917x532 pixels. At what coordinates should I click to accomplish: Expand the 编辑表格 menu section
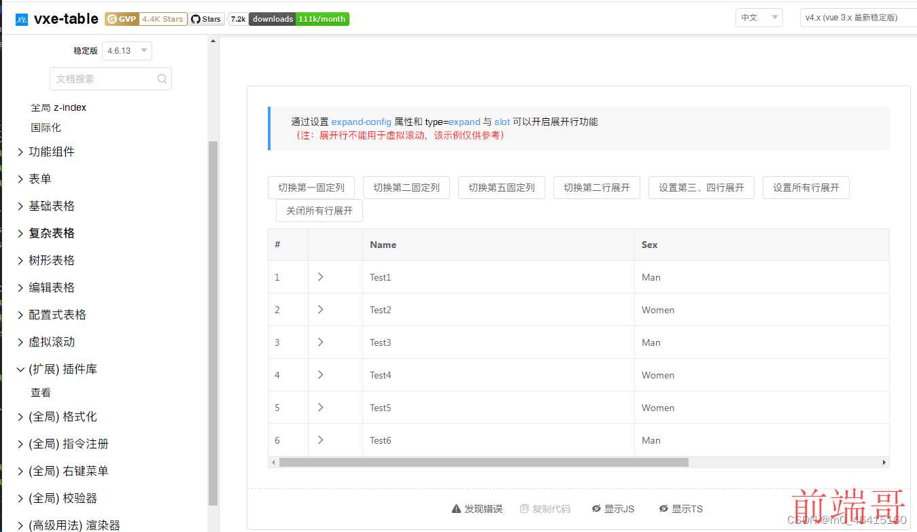pyautogui.click(x=46, y=288)
